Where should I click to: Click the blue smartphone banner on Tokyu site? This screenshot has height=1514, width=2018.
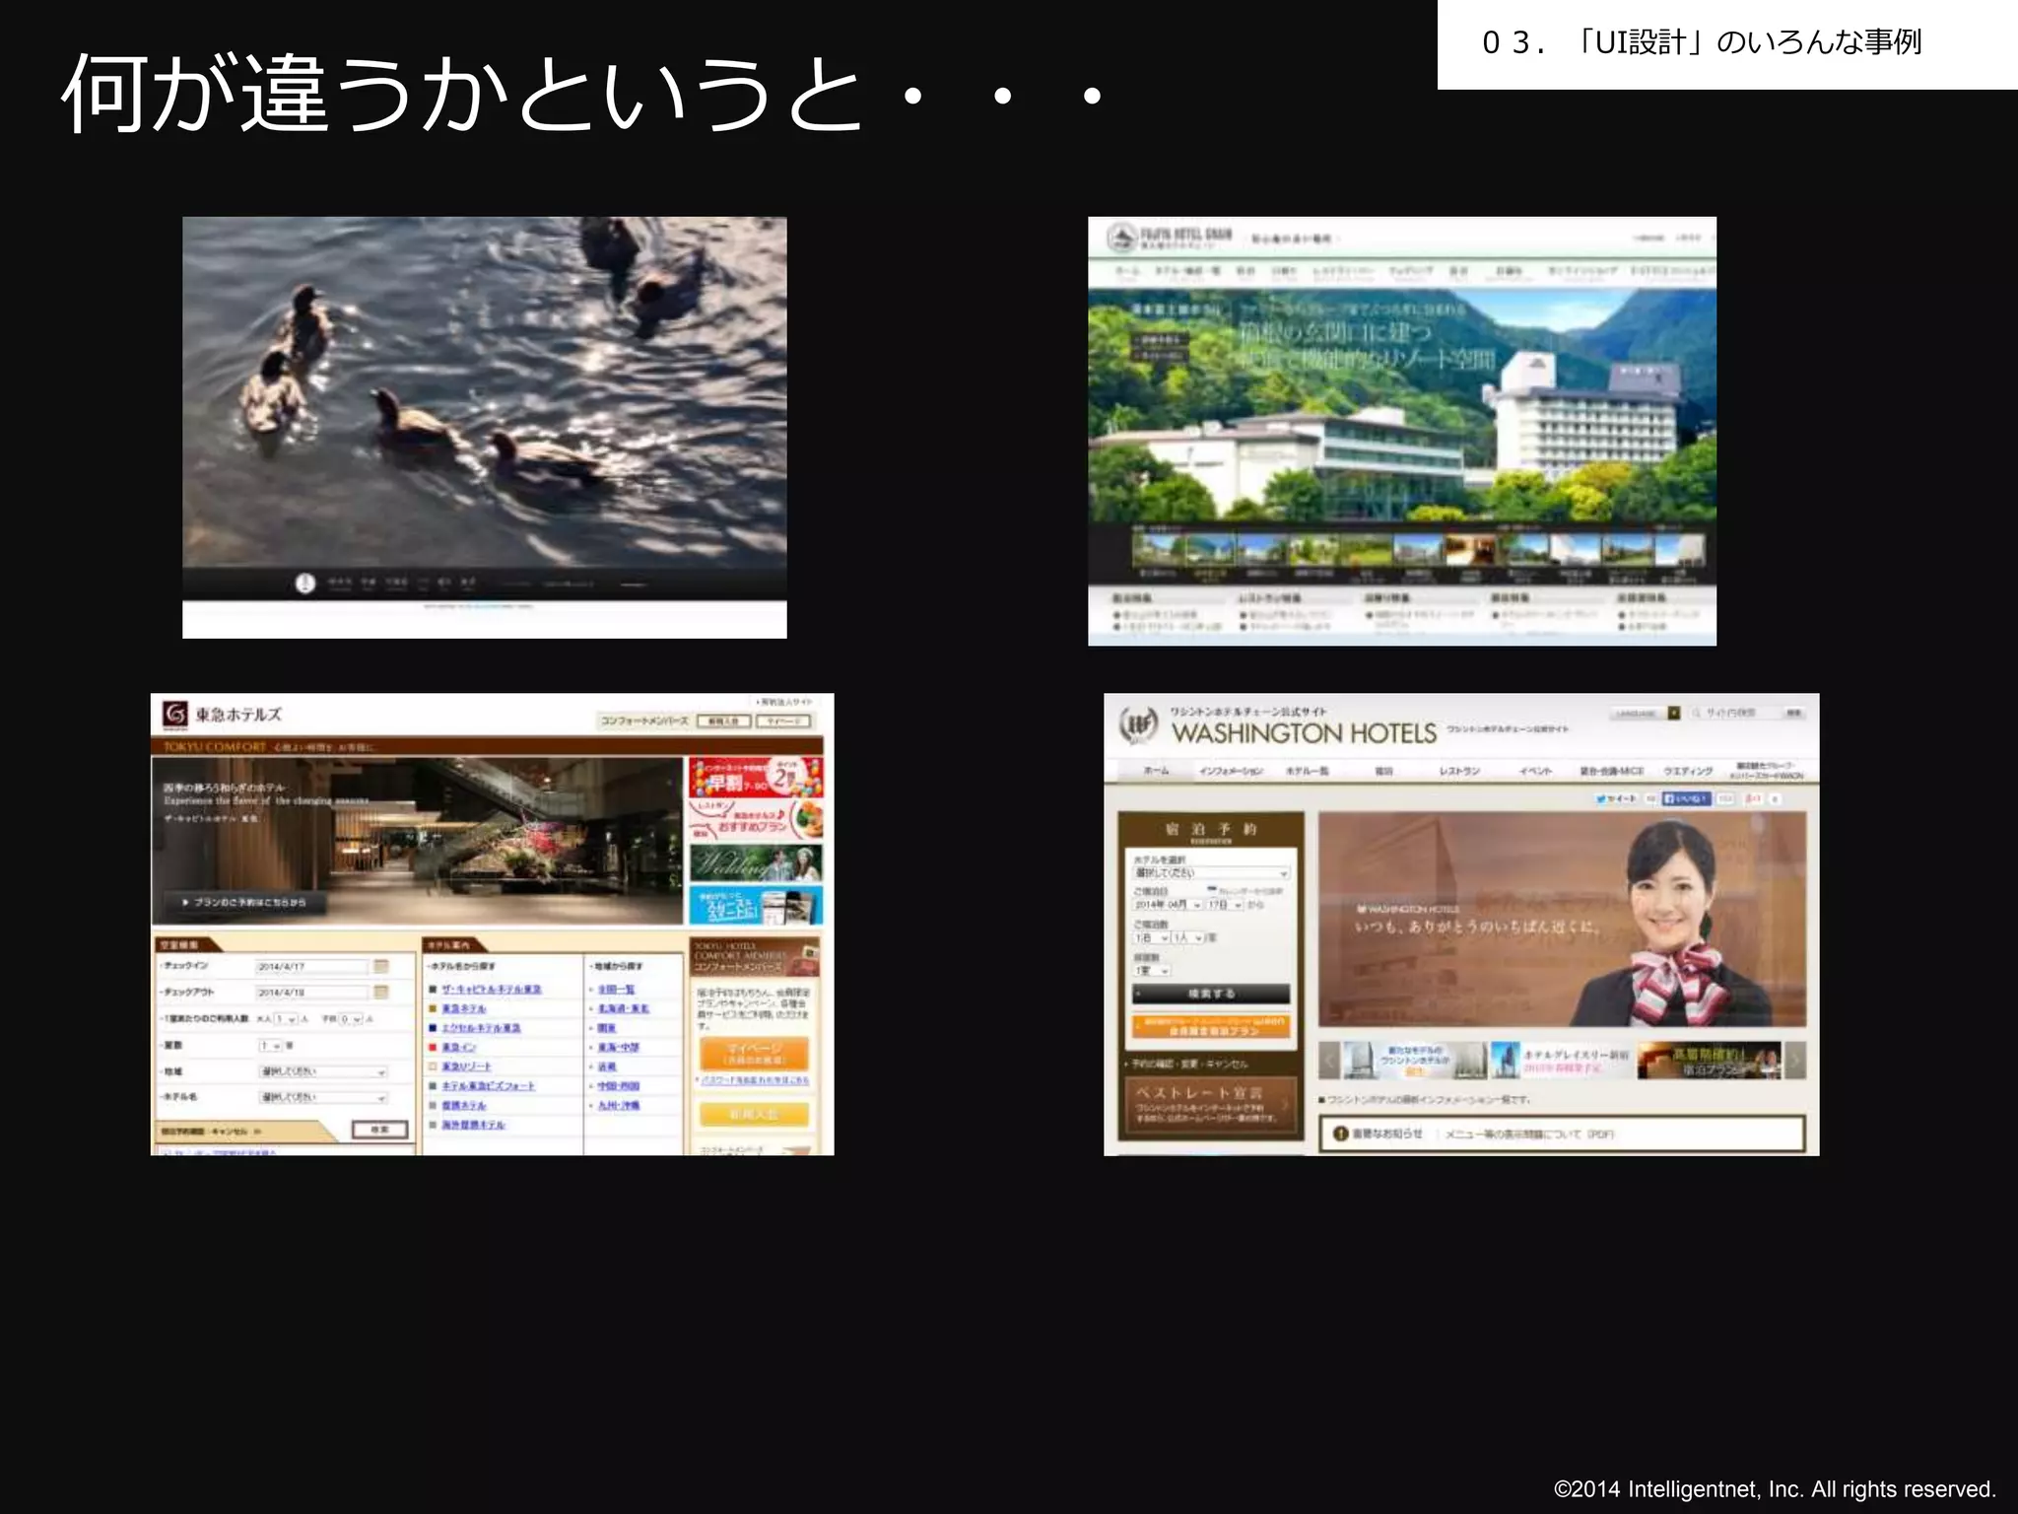756,906
